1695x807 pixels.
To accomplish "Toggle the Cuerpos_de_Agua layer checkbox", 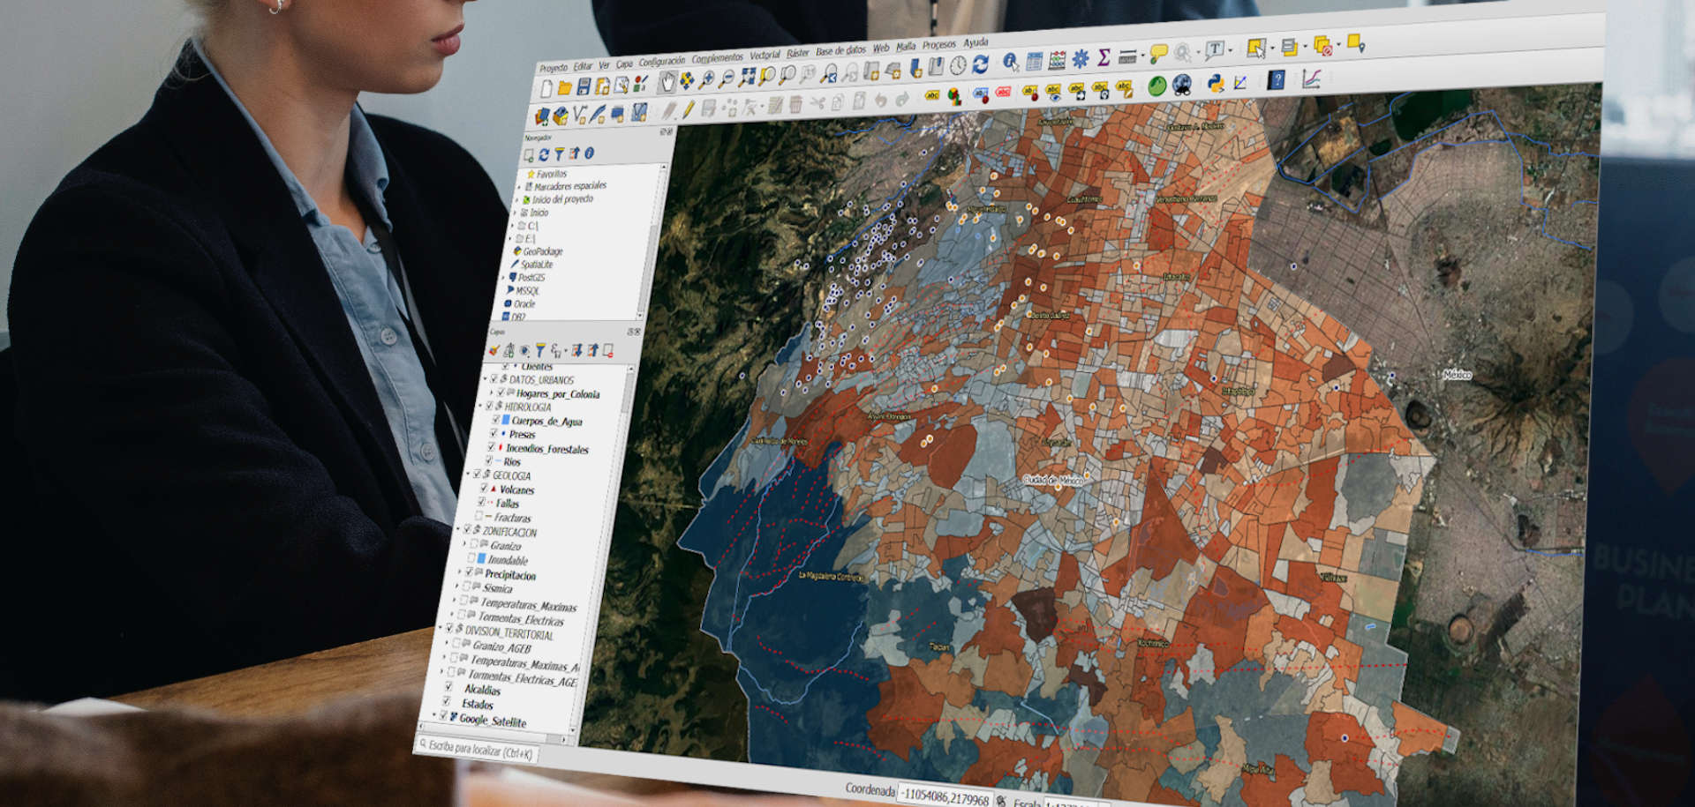I will (x=496, y=419).
